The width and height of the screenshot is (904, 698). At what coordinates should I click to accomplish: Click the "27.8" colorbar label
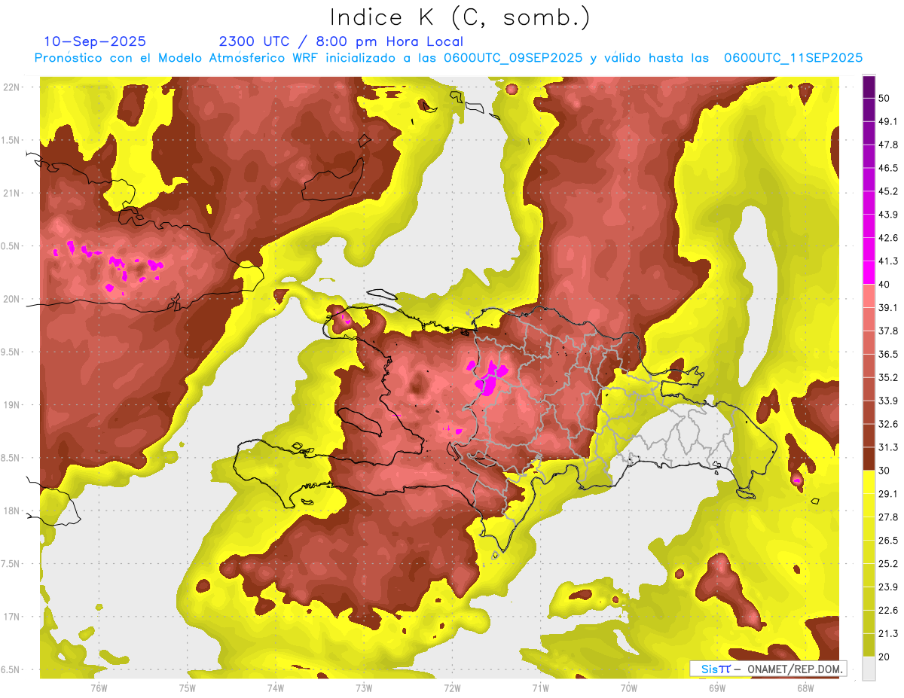[888, 517]
